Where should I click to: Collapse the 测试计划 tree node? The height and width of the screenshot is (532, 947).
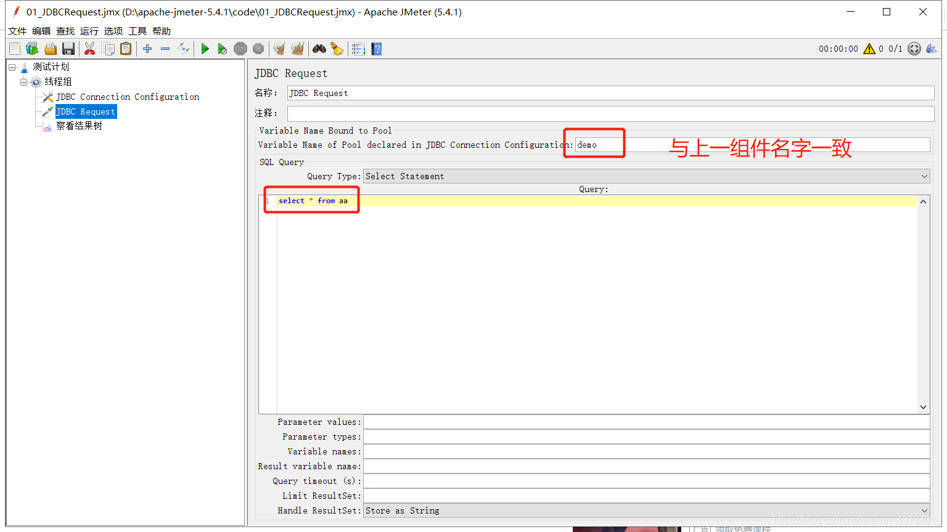click(12, 67)
